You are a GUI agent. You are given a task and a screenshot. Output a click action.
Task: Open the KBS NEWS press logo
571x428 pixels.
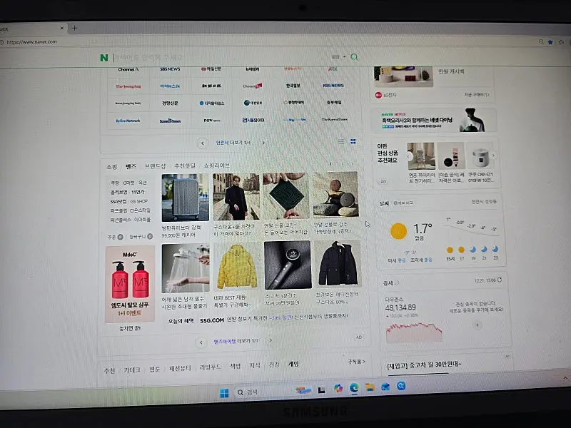tap(333, 86)
